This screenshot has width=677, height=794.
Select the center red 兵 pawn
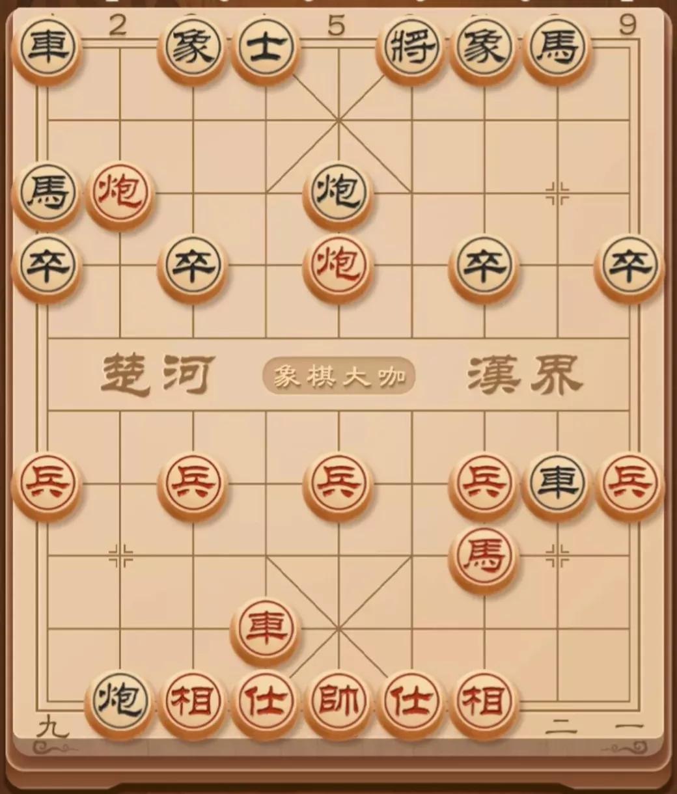pos(338,483)
